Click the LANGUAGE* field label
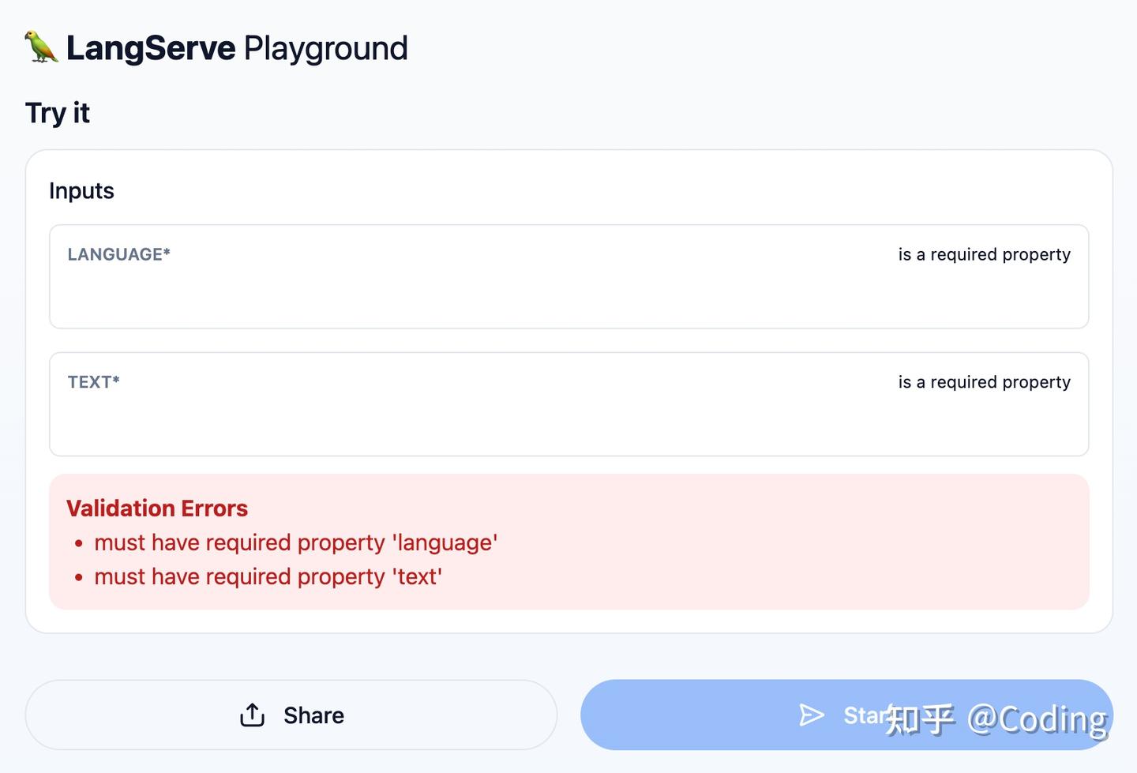Viewport: 1137px width, 773px height. pyautogui.click(x=119, y=254)
